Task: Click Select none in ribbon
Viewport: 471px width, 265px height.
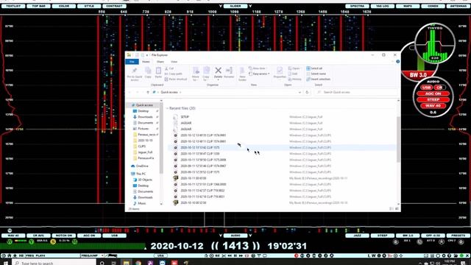Action: [316, 74]
